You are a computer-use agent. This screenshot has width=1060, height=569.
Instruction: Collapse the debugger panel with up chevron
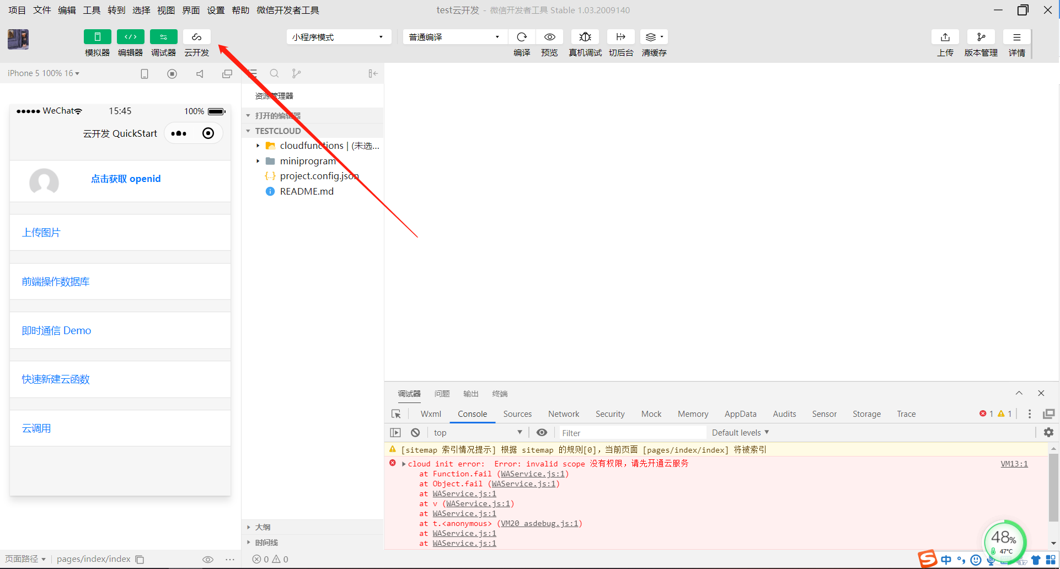click(1019, 393)
